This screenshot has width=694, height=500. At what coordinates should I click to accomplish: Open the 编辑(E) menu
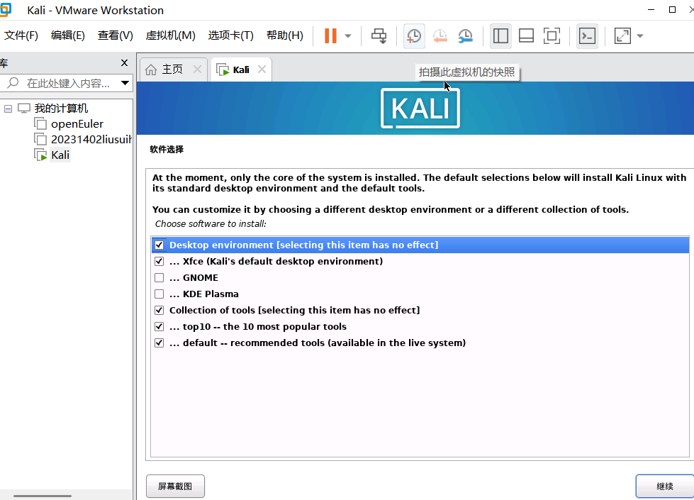68,35
